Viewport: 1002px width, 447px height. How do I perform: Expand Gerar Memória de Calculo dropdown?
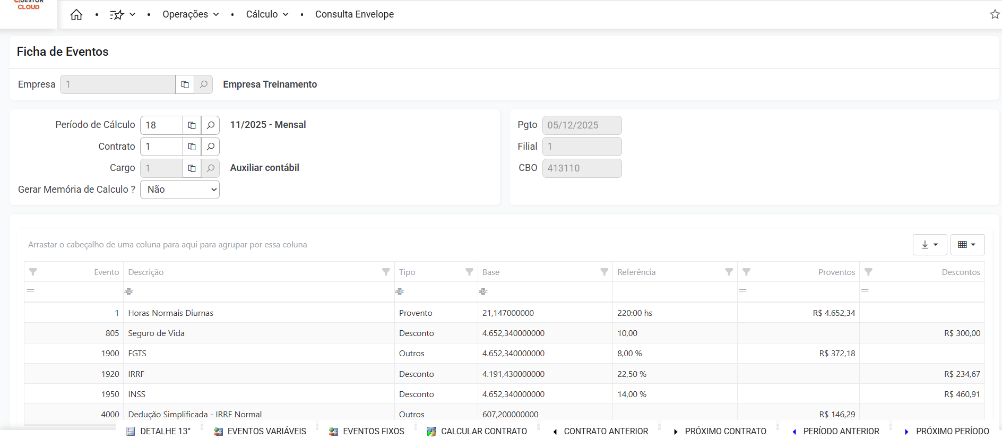180,190
